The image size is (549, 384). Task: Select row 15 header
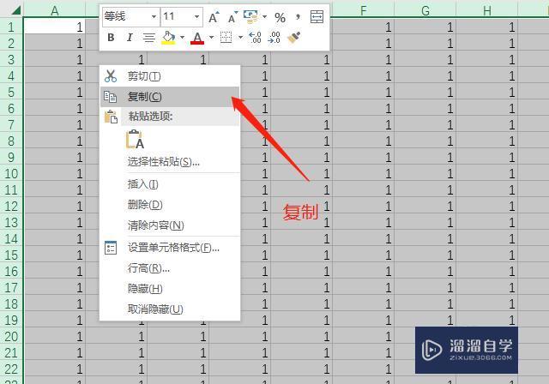tap(11, 255)
